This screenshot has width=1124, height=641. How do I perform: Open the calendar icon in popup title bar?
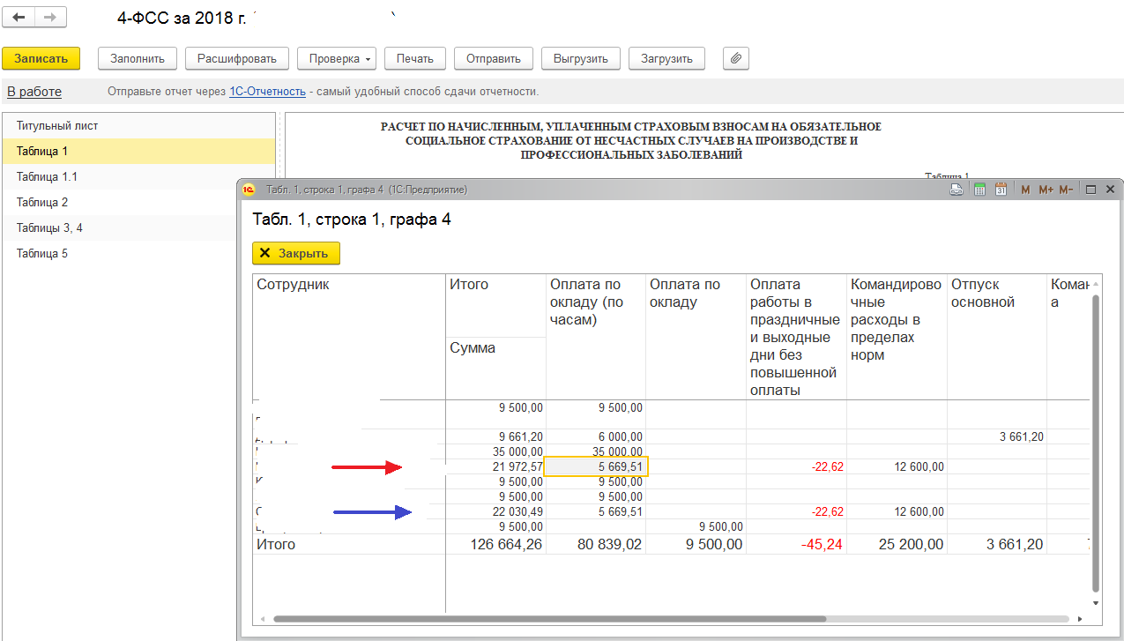tap(1001, 190)
